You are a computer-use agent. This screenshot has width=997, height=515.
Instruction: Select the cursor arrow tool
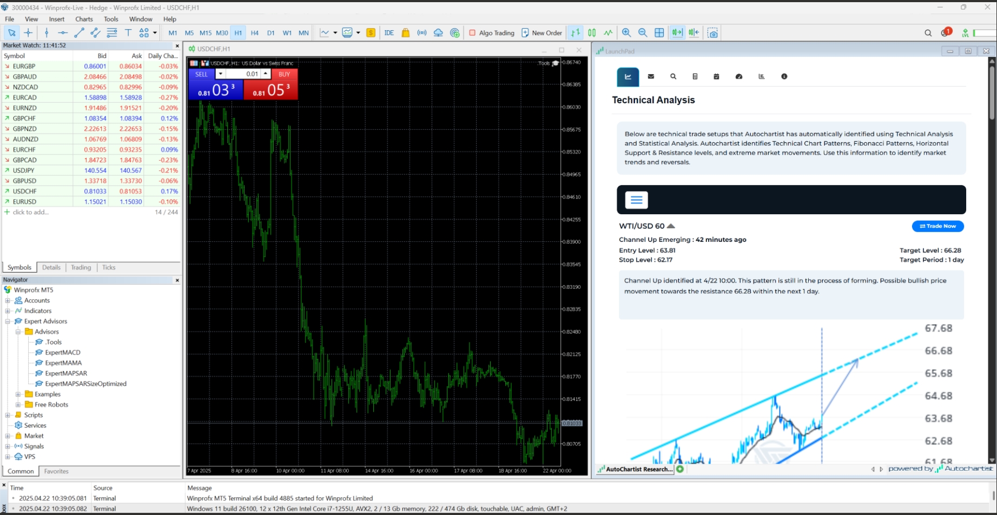pos(11,33)
